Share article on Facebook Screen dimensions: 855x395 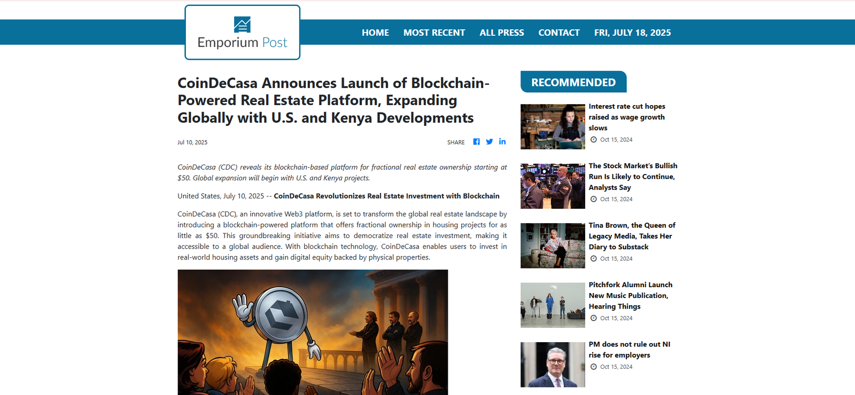[476, 142]
